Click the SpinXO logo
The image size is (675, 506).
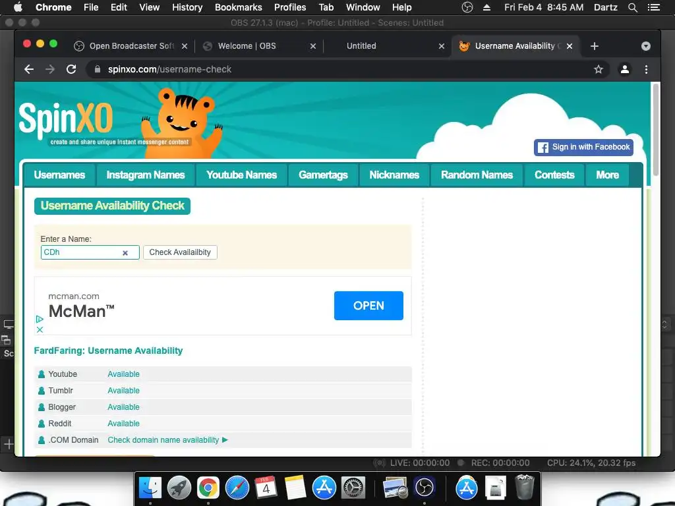(66, 119)
